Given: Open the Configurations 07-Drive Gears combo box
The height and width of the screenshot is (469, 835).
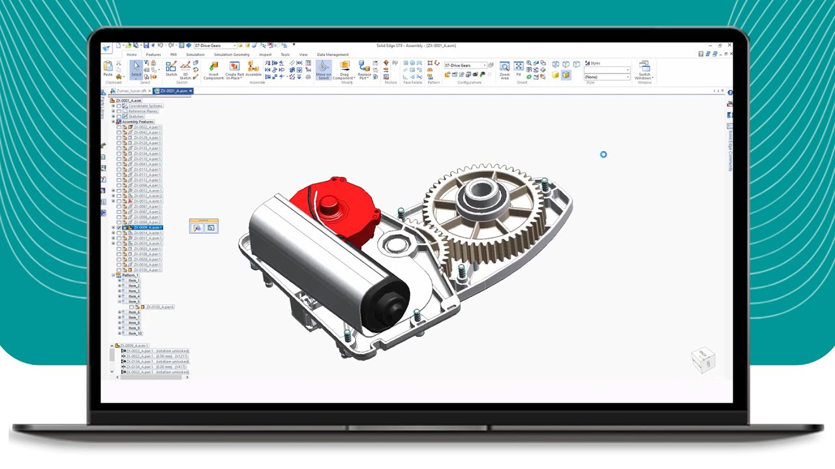Looking at the screenshot, I should pyautogui.click(x=466, y=65).
